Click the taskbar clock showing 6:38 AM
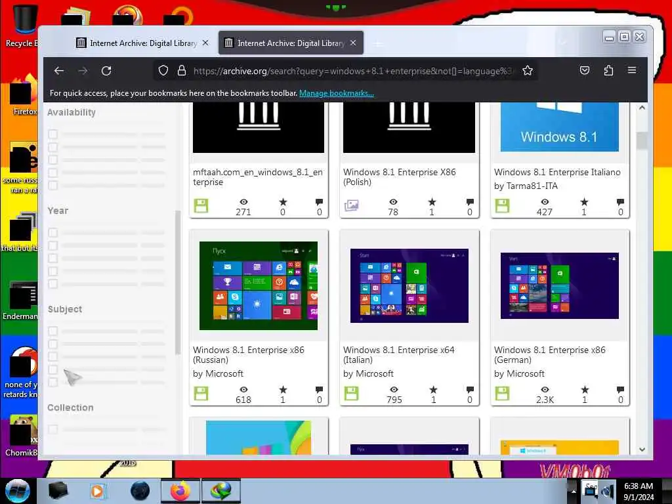This screenshot has height=504, width=672. 639,491
